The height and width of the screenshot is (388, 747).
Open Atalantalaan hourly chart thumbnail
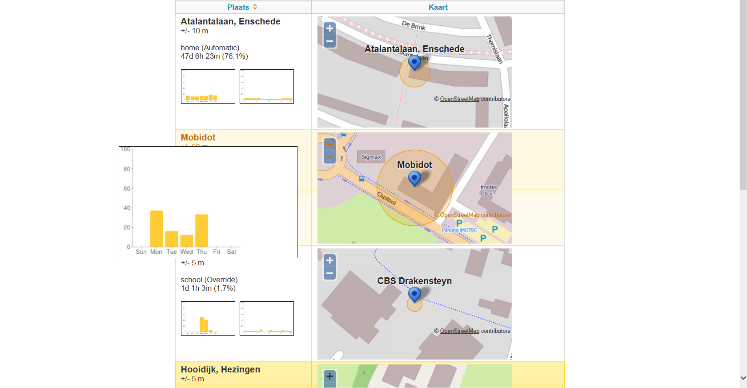(267, 86)
